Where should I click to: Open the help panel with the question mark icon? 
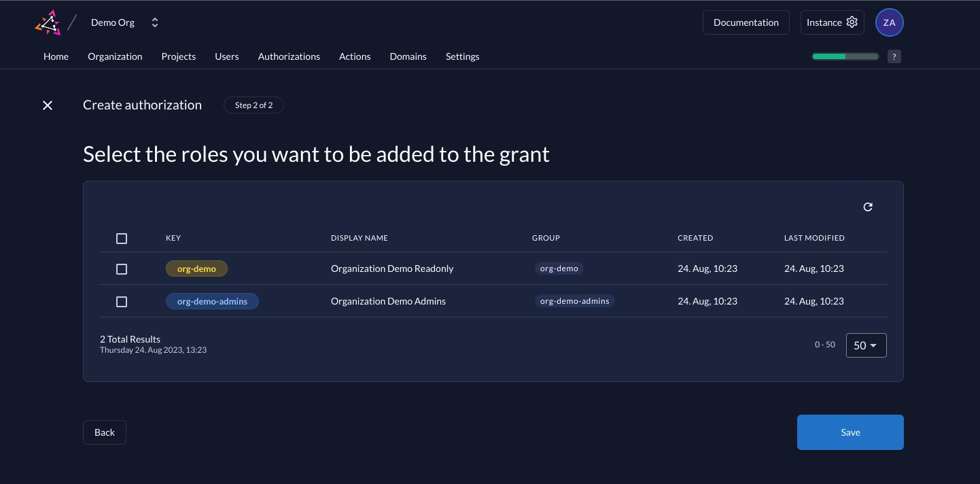(894, 56)
